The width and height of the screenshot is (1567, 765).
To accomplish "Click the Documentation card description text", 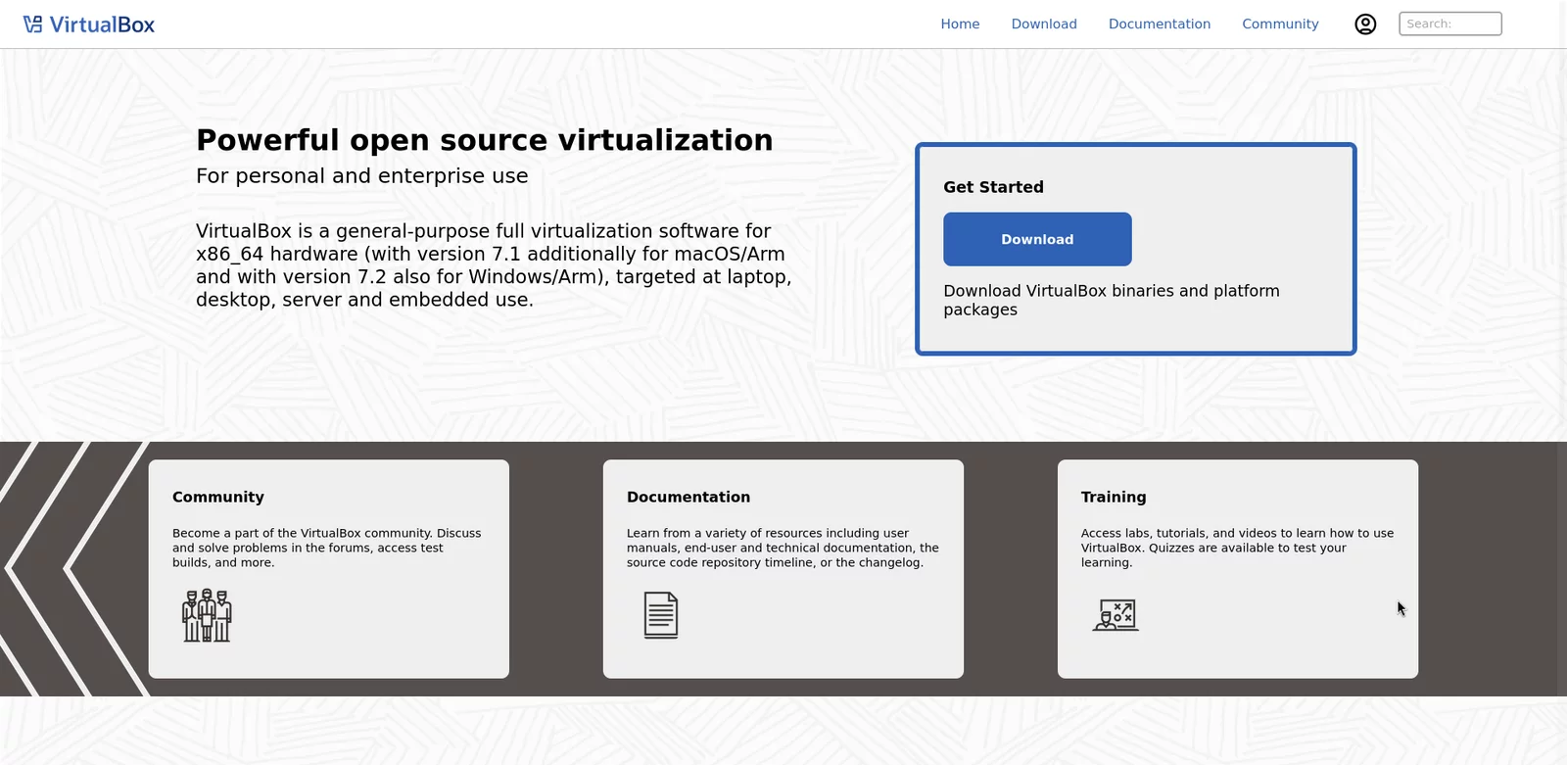I will [782, 548].
